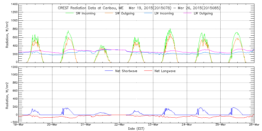The width and height of the screenshot is (262, 131).
Task: Click the 20-Mar date tick label
Action: click(x=52, y=125)
